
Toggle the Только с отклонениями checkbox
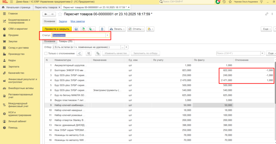(46, 53)
